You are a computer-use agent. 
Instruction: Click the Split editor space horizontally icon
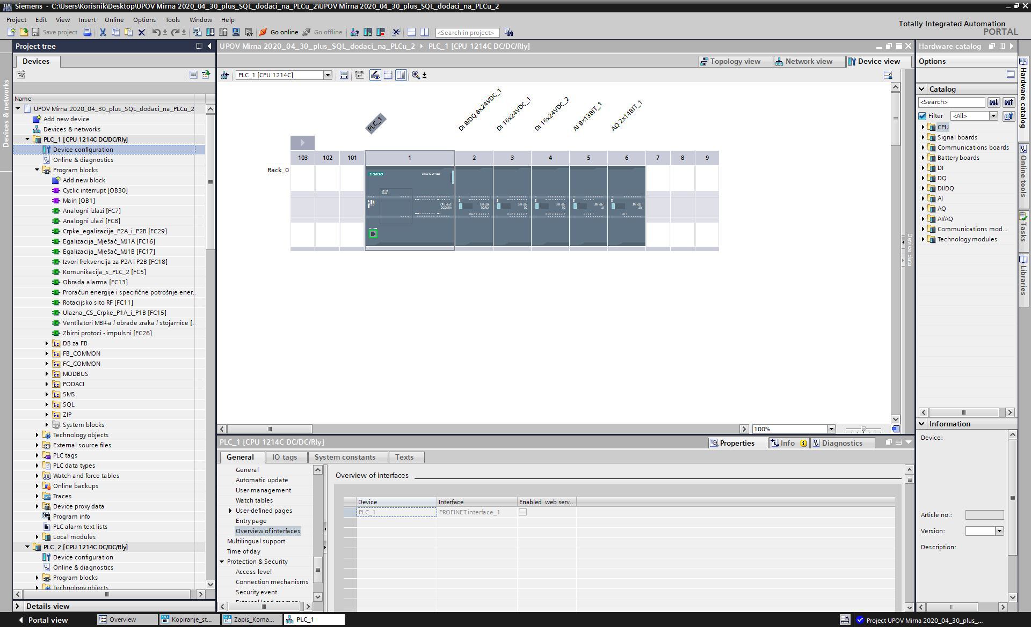(411, 32)
